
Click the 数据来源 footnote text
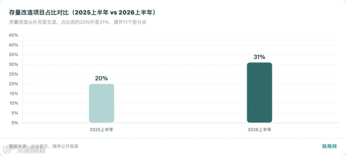coord(43,146)
